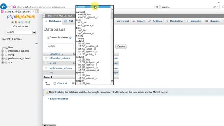Click the panel collapse button left of server breadcrumb
Viewport: 224px width, 126px height.
[44, 16]
